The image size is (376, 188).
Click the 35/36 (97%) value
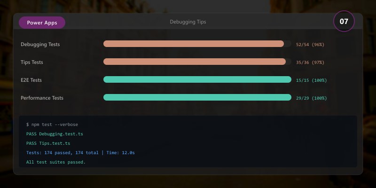click(310, 63)
